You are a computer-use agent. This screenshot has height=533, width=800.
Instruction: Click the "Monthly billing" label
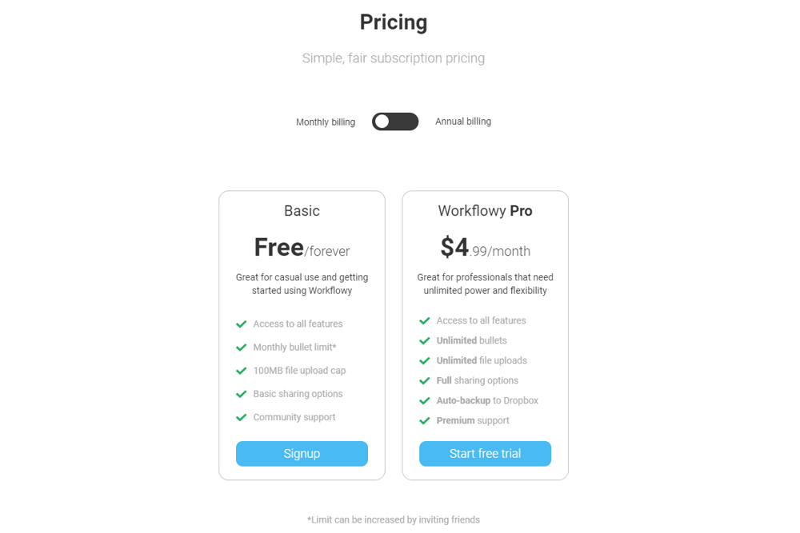coord(326,121)
